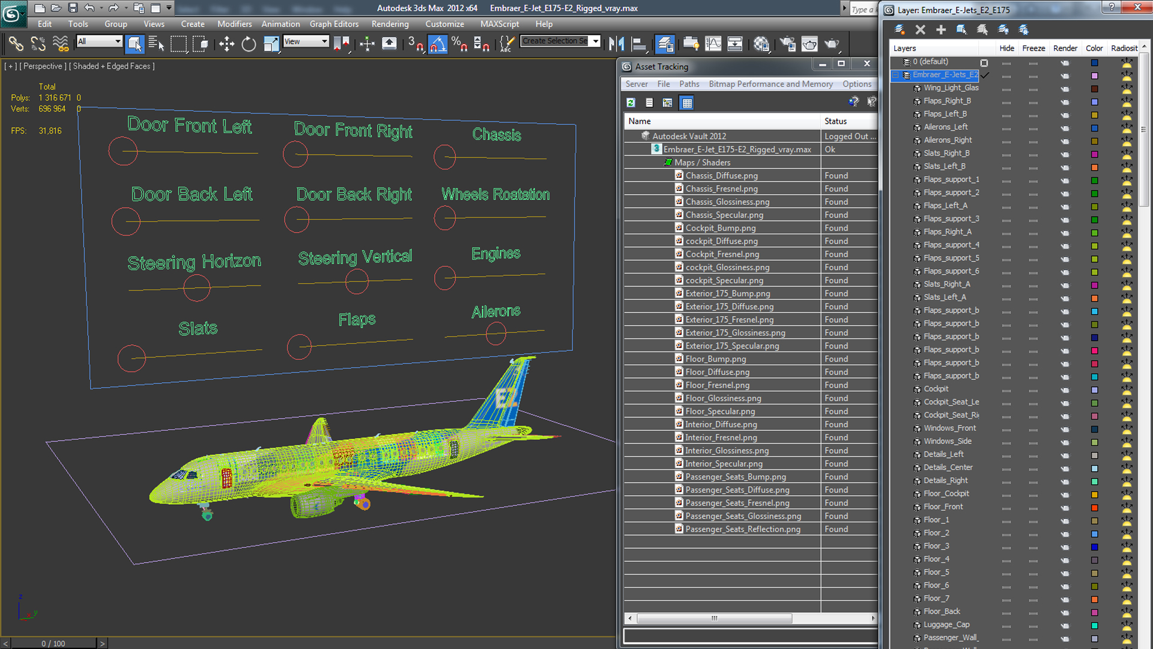Open Paths menu in Asset Tracking
Image resolution: width=1153 pixels, height=649 pixels.
click(x=689, y=84)
